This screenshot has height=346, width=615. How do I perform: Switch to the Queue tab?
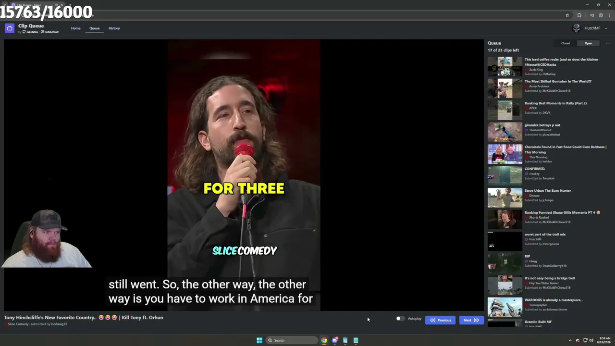[94, 28]
